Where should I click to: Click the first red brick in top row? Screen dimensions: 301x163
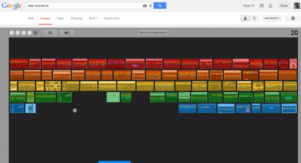19,64
